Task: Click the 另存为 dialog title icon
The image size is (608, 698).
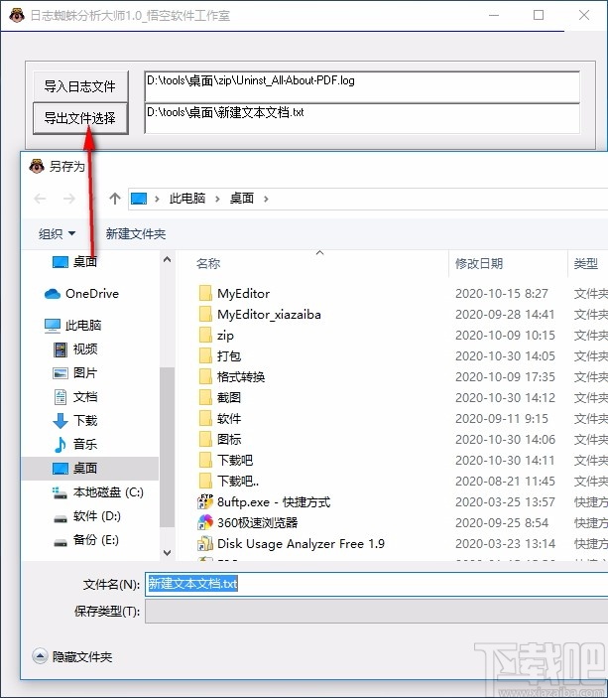Action: coord(37,166)
